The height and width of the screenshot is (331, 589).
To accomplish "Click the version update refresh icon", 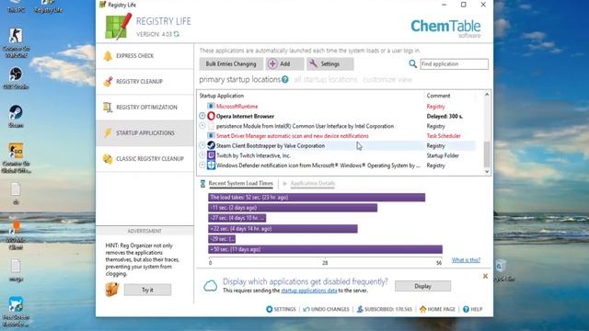I will coord(176,34).
